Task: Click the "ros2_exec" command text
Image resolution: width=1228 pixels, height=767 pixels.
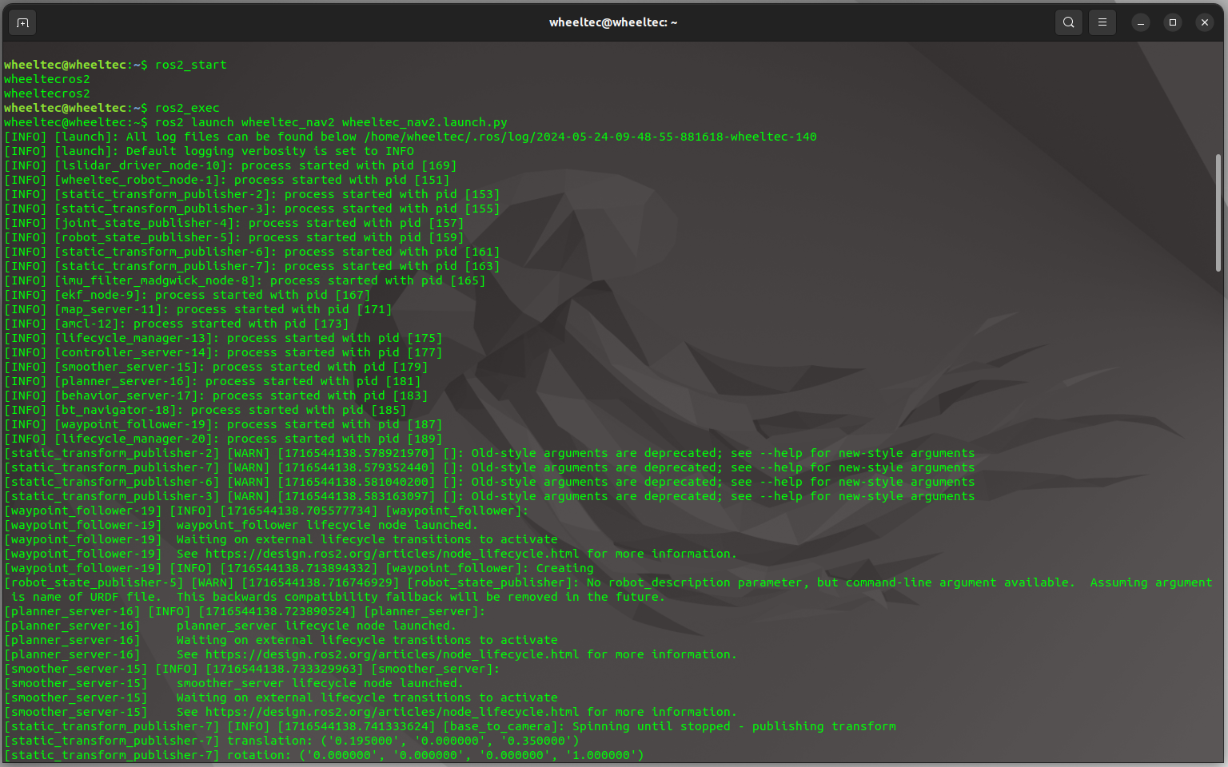Action: pyautogui.click(x=187, y=108)
